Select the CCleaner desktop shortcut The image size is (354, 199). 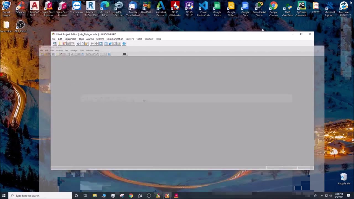coord(20,8)
